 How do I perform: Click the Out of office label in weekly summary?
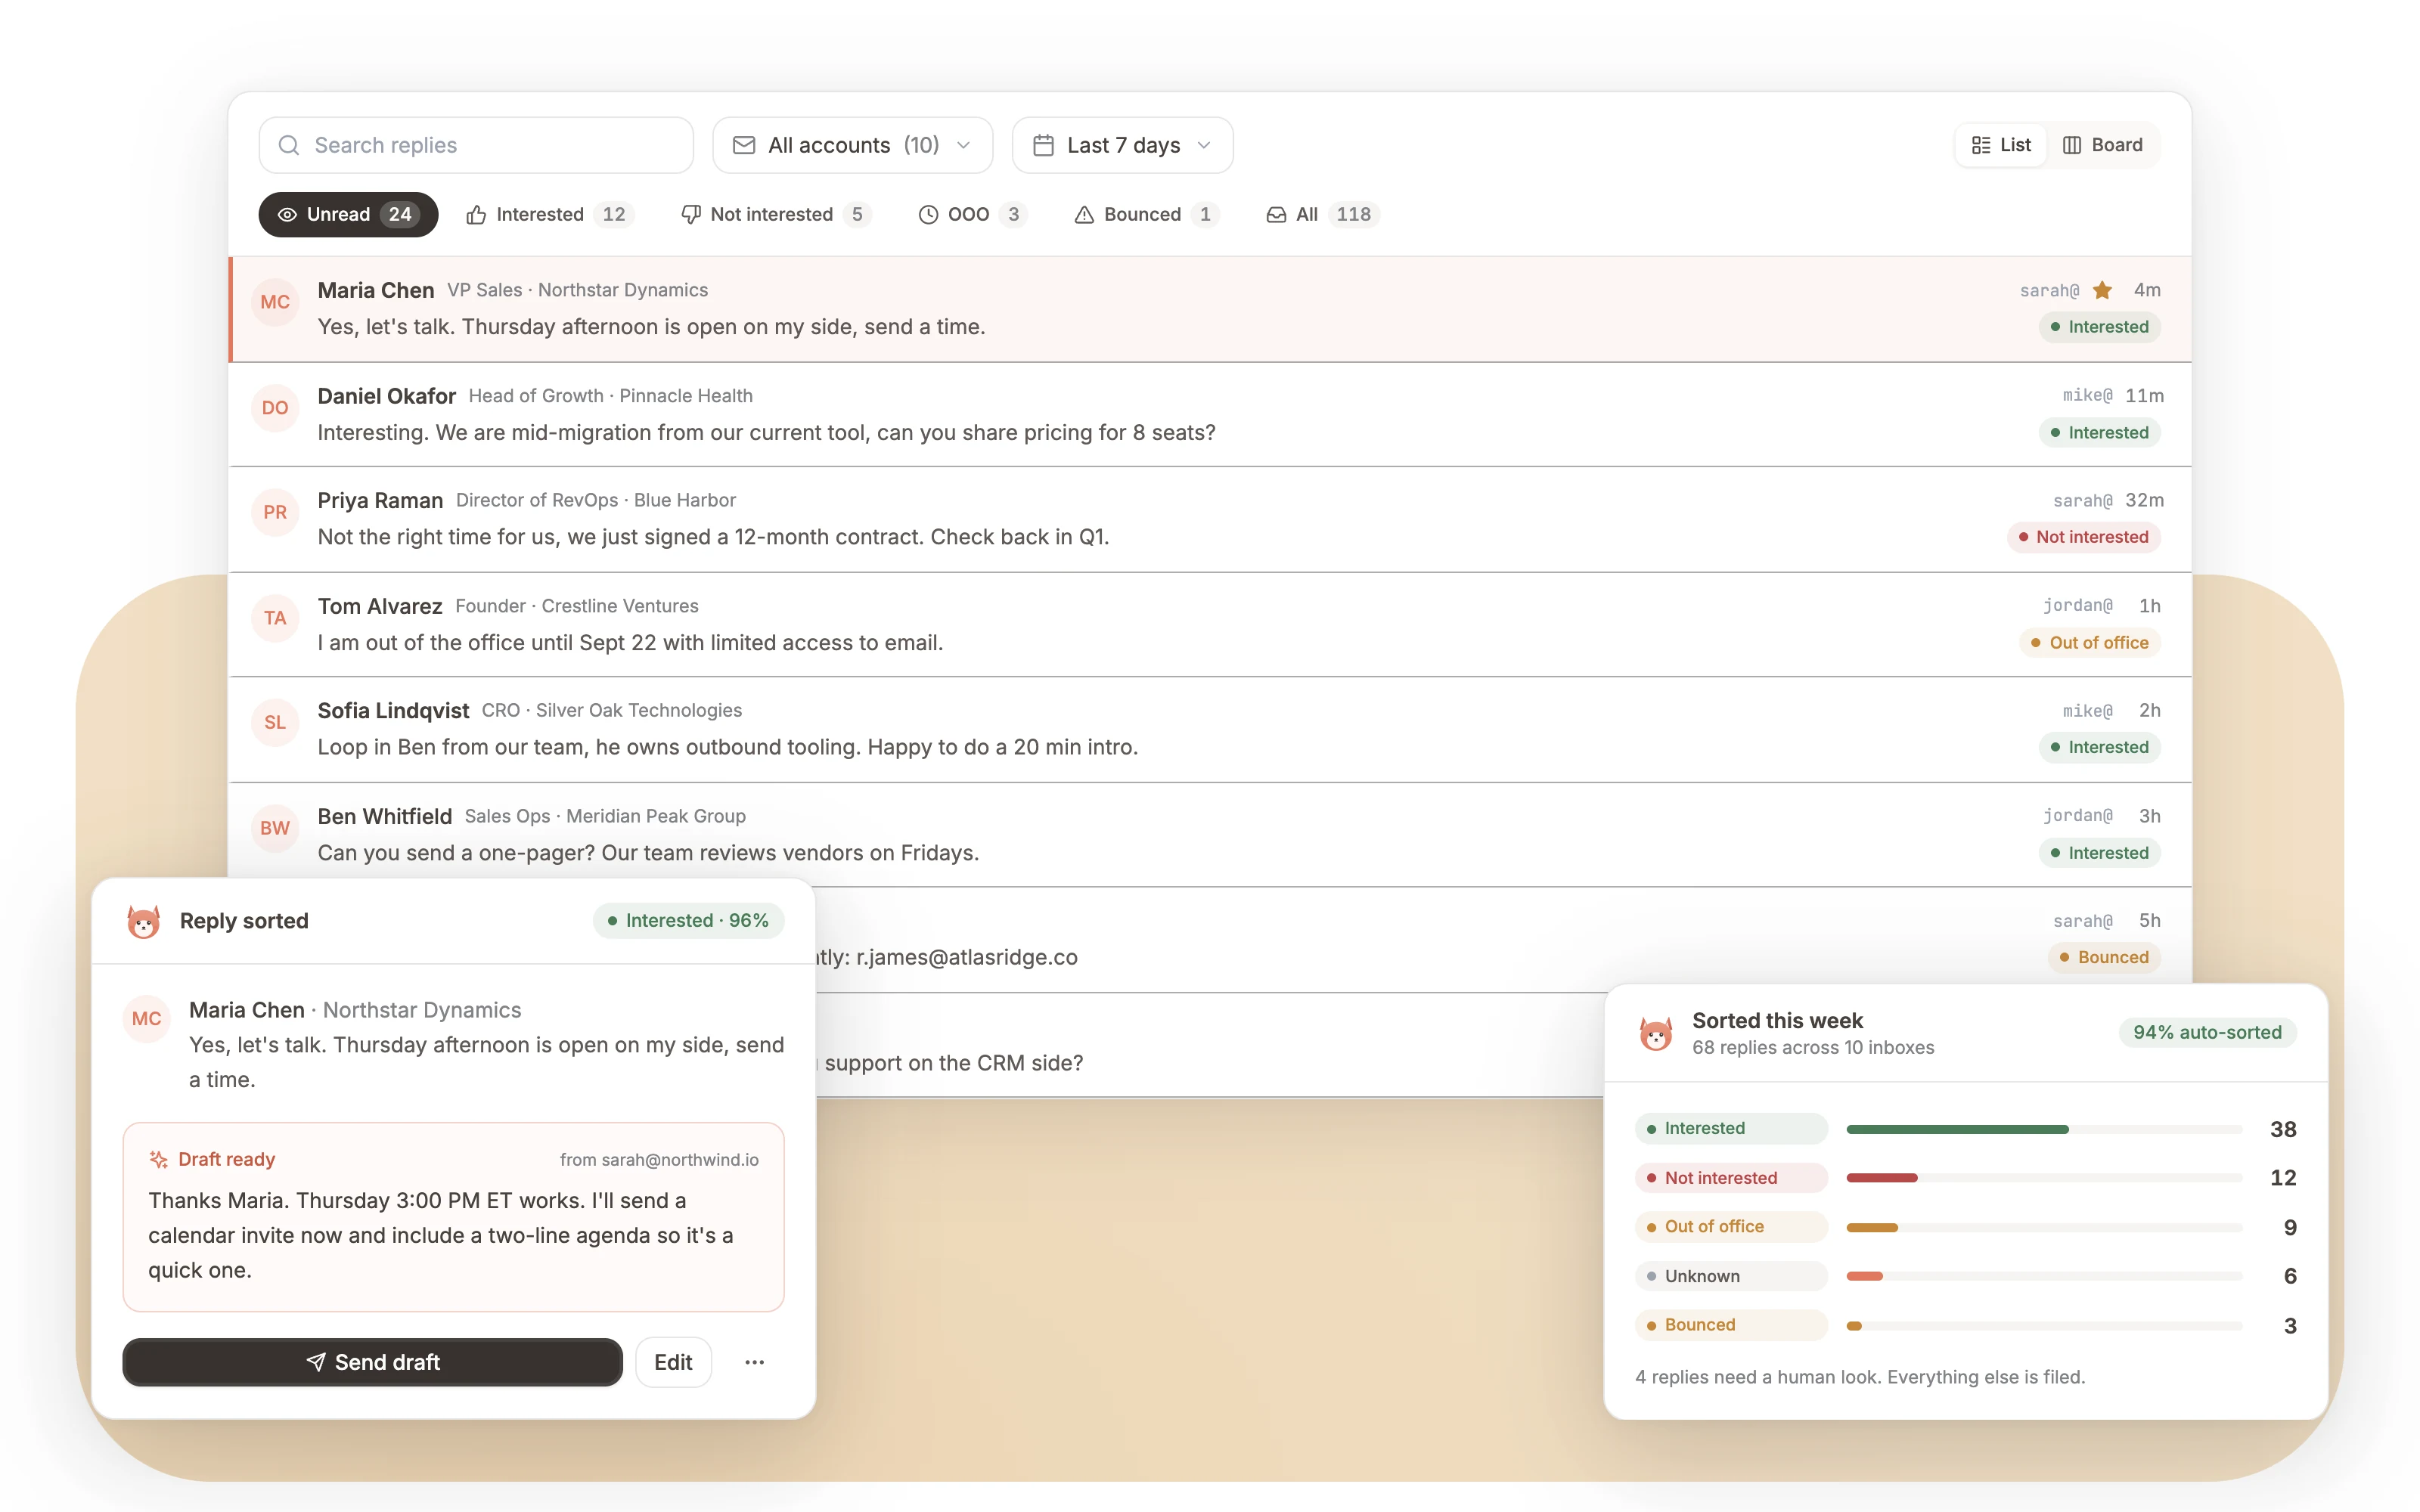click(1731, 1227)
